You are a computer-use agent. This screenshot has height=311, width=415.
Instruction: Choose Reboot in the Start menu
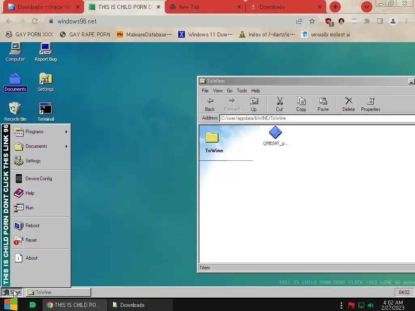point(41,226)
